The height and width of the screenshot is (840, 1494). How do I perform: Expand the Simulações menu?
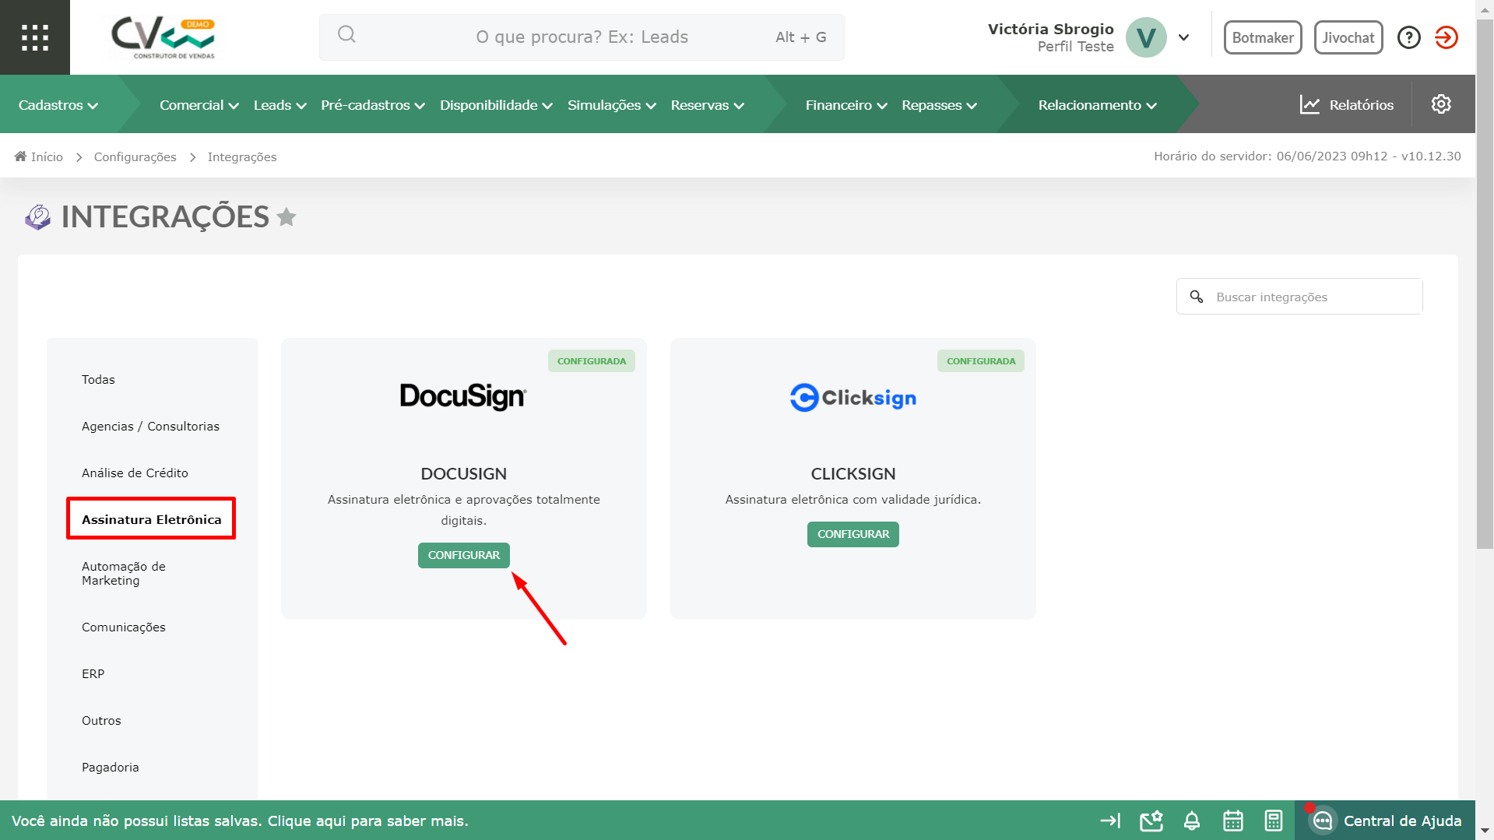click(x=612, y=105)
